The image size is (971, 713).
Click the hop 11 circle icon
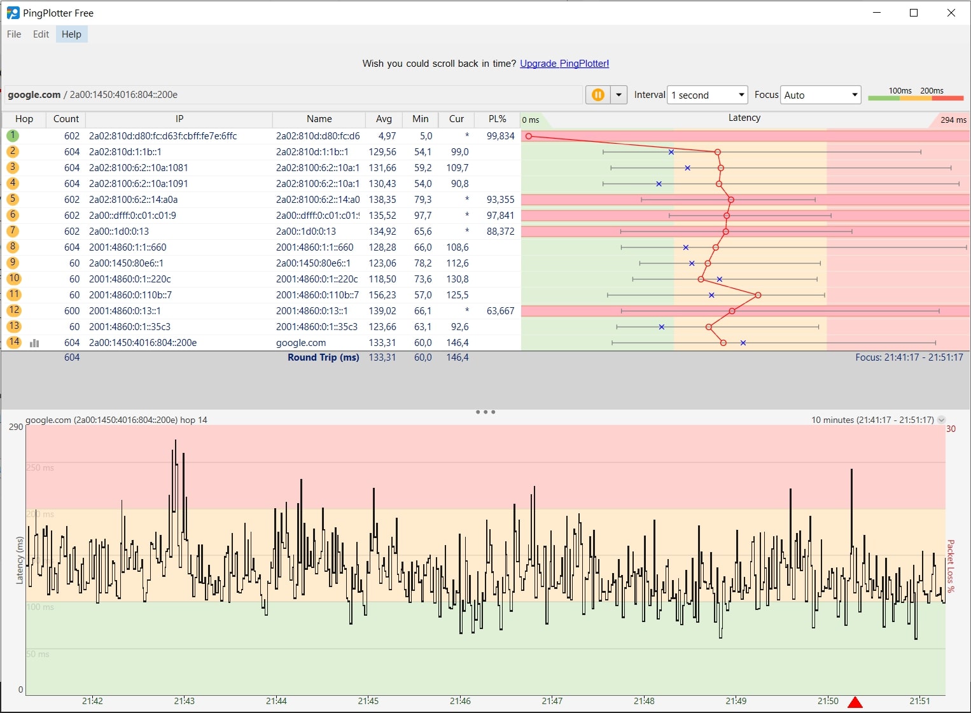tap(13, 294)
